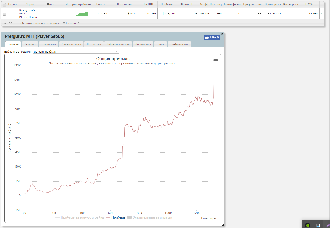Click the $156,442 rake cell
The height and width of the screenshot is (228, 330).
[x=272, y=14]
